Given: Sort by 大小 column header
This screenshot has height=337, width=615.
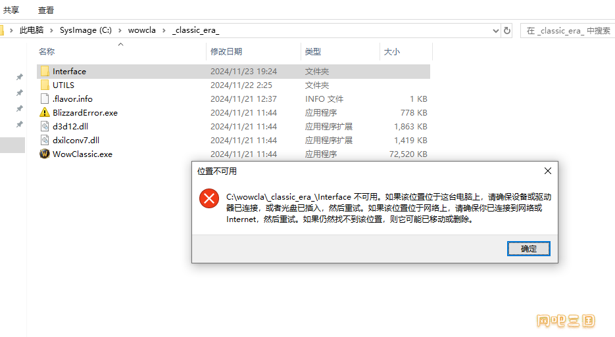Looking at the screenshot, I should pos(392,51).
